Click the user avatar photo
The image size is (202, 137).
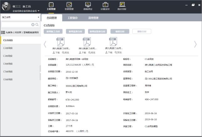click(x=6, y=6)
